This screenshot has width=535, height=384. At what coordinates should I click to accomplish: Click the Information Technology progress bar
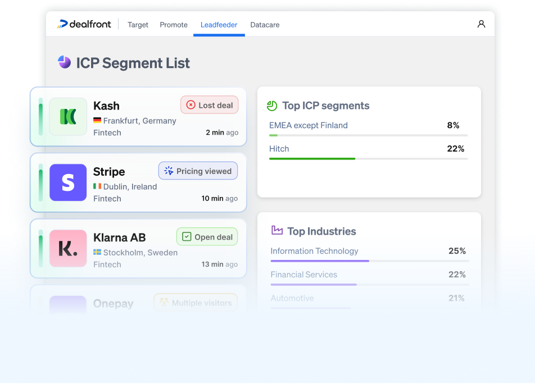(x=370, y=261)
